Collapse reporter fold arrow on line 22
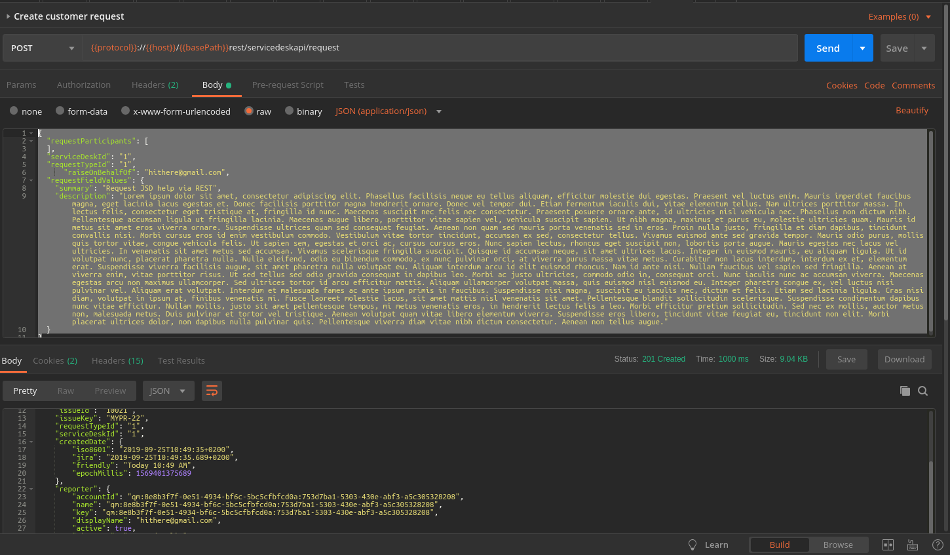 (x=31, y=489)
